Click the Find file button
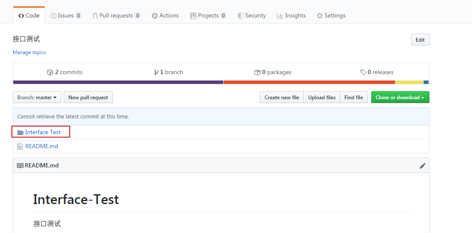 click(354, 98)
